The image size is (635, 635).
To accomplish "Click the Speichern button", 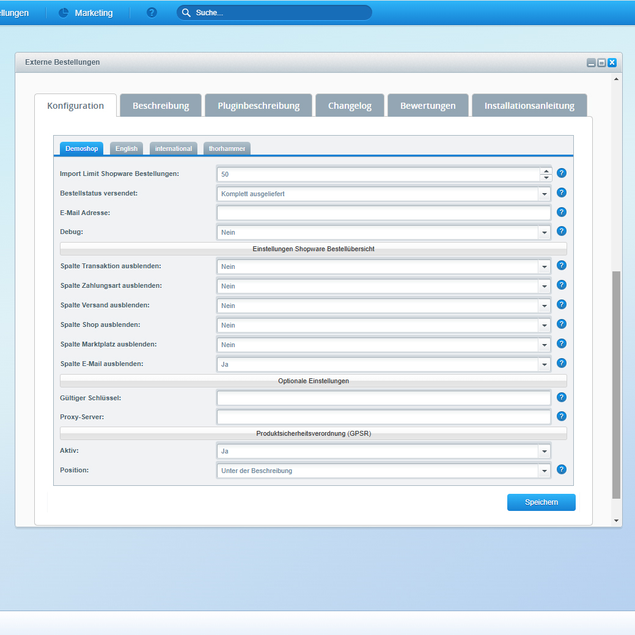I will [541, 502].
